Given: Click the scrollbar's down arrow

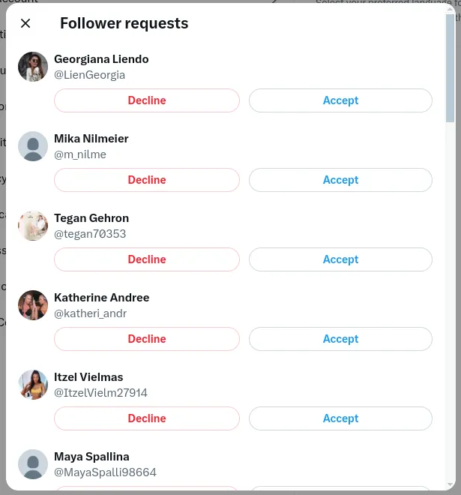Looking at the screenshot, I should pyautogui.click(x=451, y=484).
